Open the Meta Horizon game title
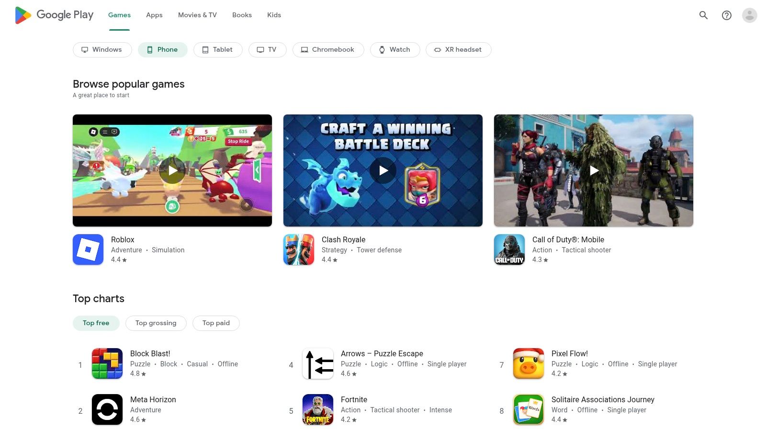766x431 pixels. click(x=153, y=399)
